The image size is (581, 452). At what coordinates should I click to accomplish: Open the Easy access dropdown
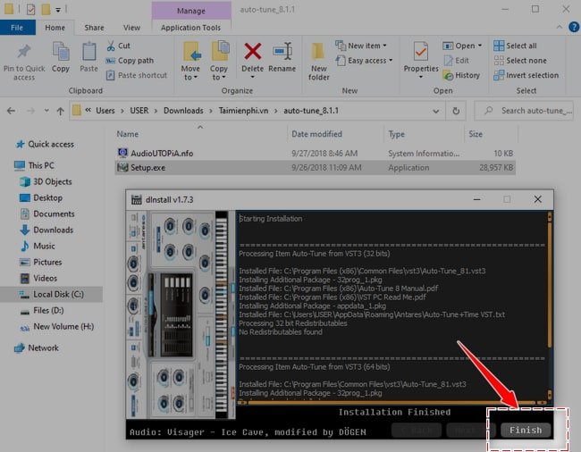[x=366, y=61]
